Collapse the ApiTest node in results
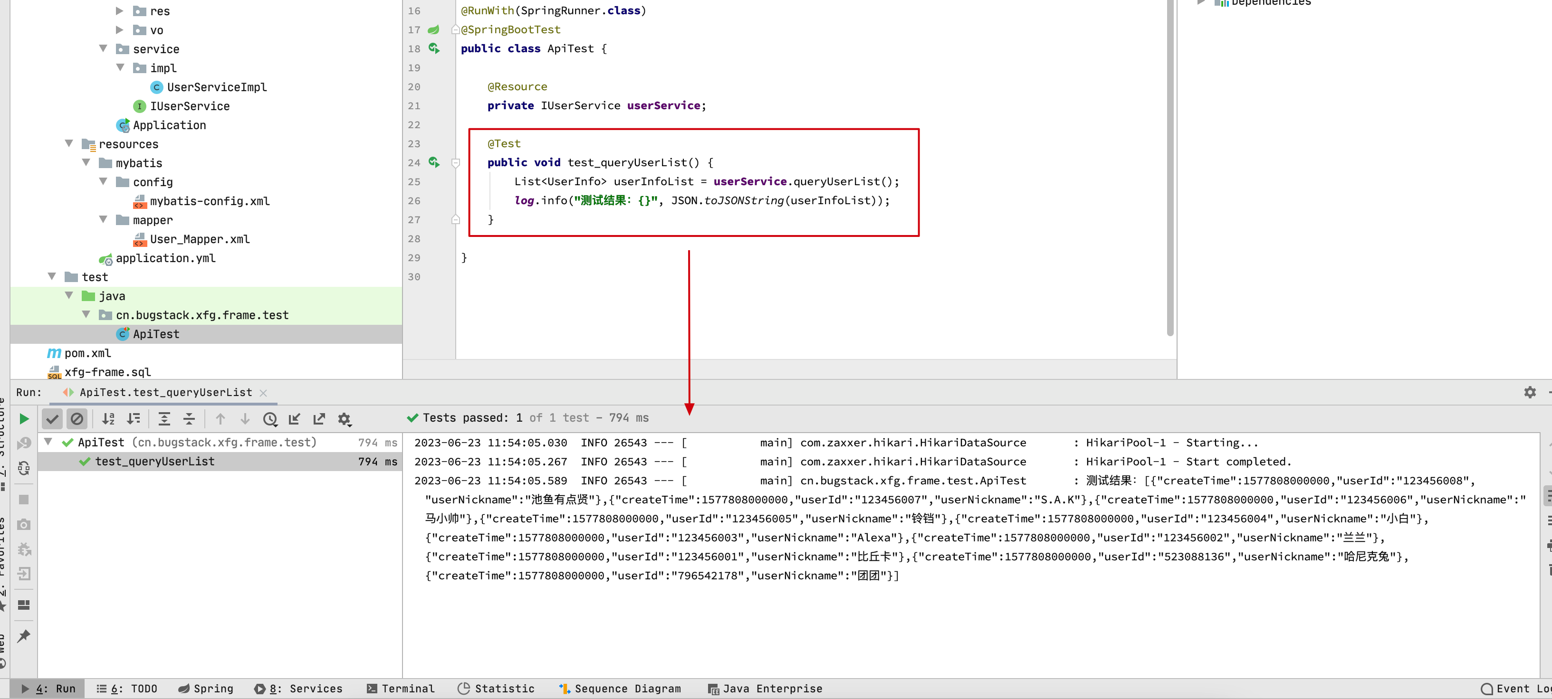1552x699 pixels. [48, 442]
